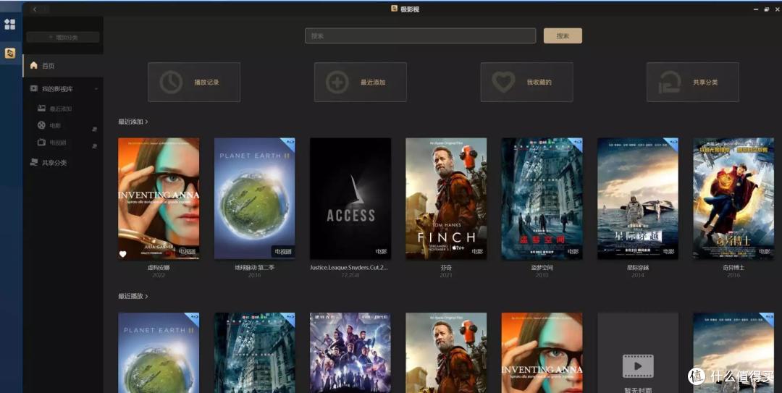Screen dimensions: 782x393
Task: Open the Inception poster in recently played row
Action: [254, 352]
